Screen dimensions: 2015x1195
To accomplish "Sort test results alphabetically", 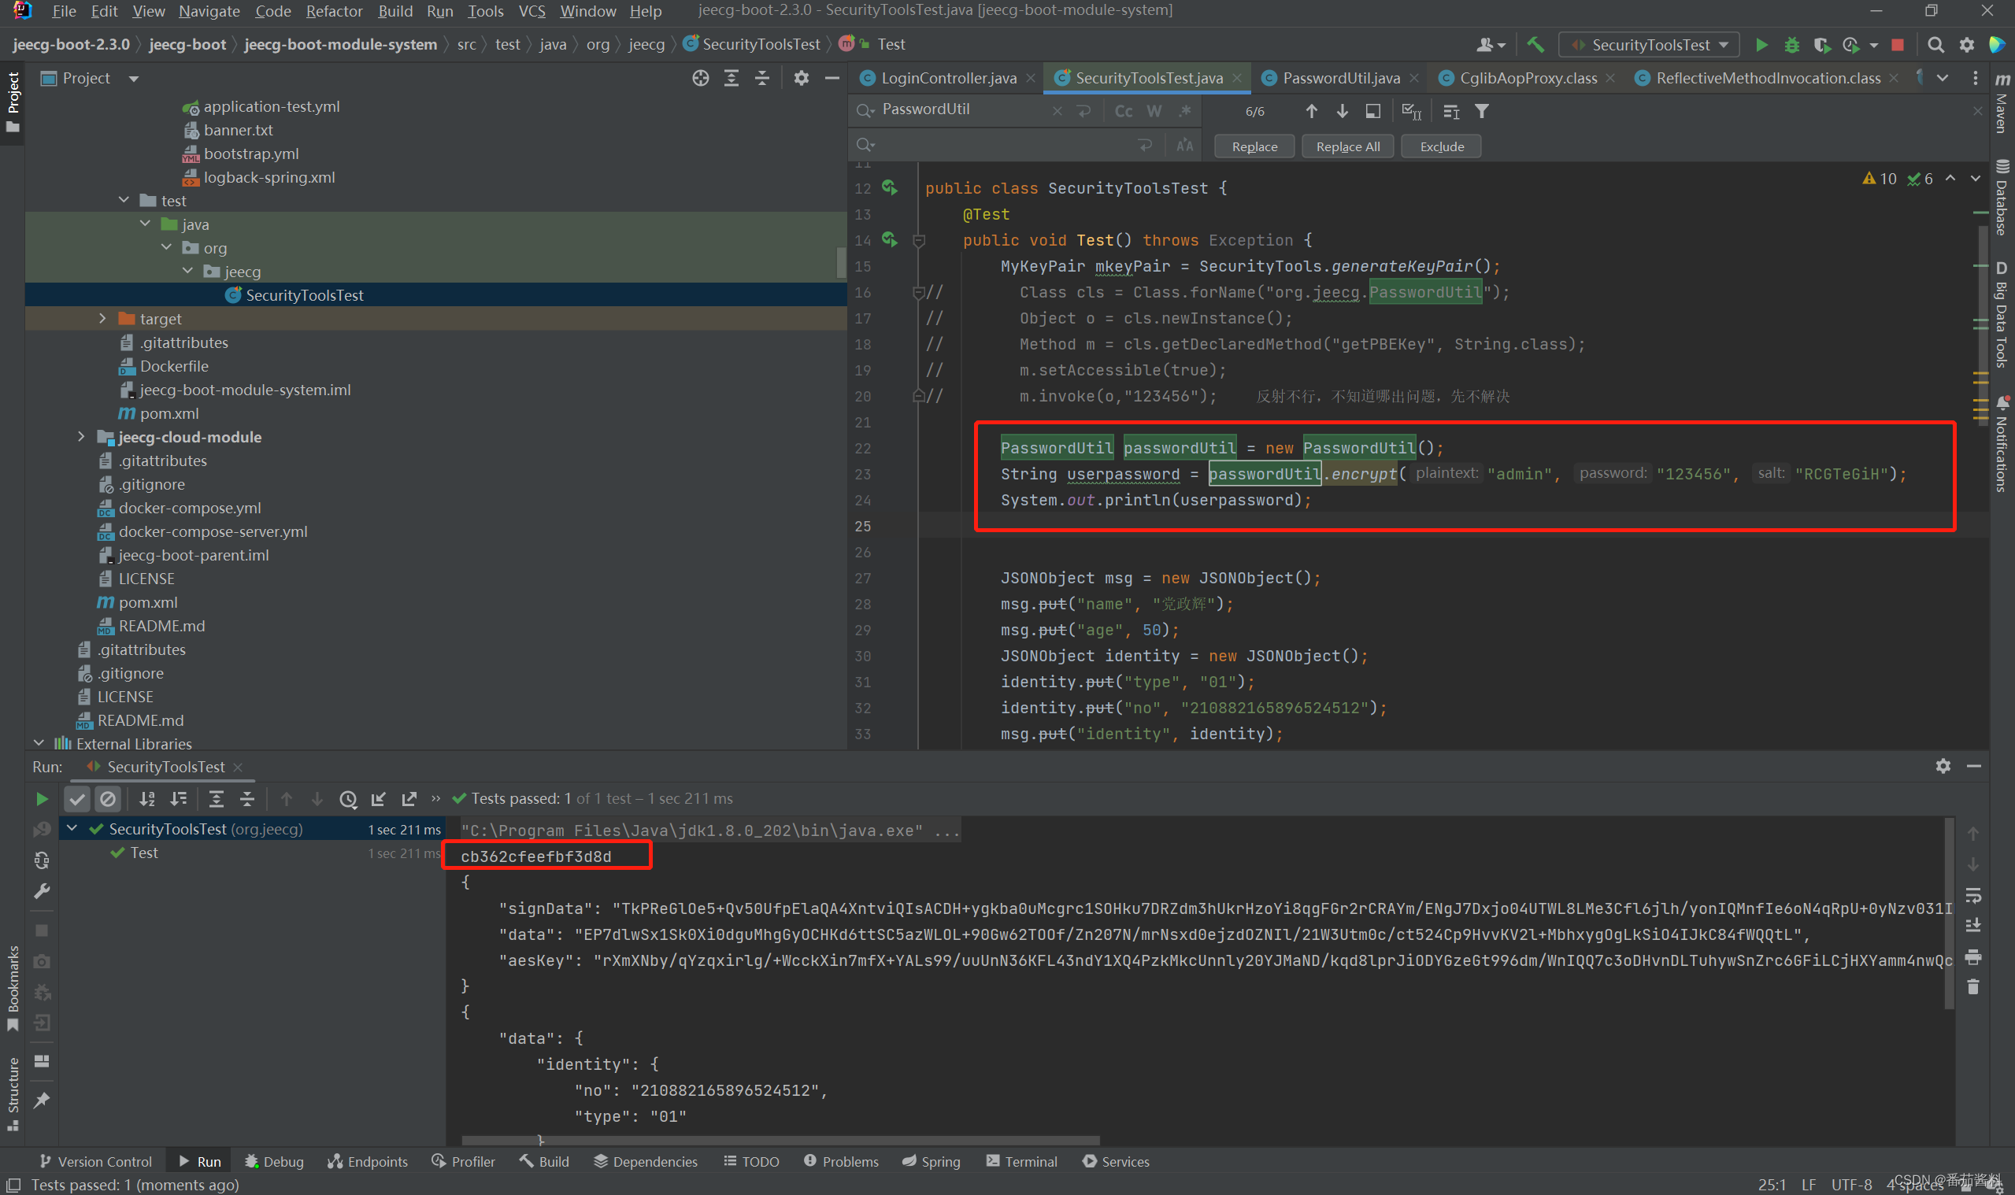I will [x=147, y=799].
